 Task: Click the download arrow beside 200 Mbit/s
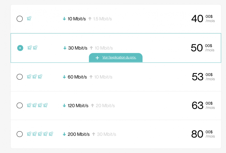coord(64,134)
